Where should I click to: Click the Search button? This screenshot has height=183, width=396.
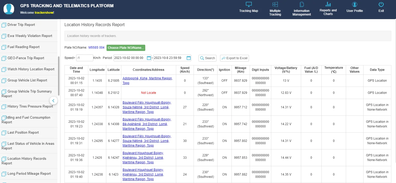(207, 58)
